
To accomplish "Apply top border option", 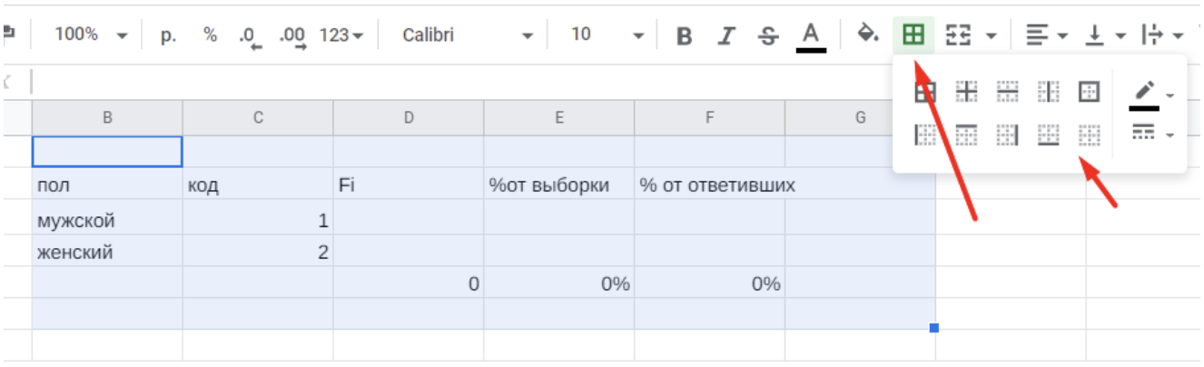I will (966, 135).
